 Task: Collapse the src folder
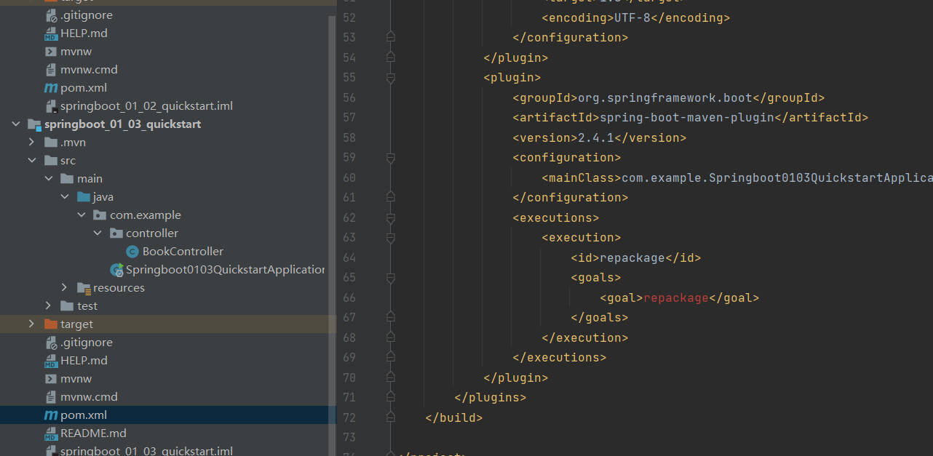pyautogui.click(x=31, y=161)
